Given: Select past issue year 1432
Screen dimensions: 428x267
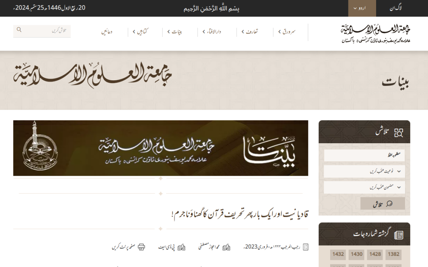Looking at the screenshot, I should pyautogui.click(x=338, y=254).
